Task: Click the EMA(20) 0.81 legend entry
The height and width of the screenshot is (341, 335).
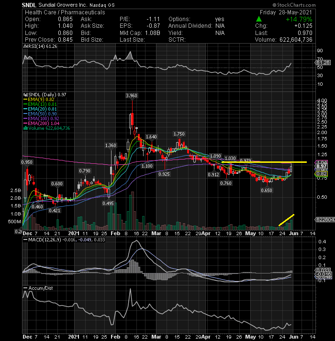Action: click(x=40, y=109)
